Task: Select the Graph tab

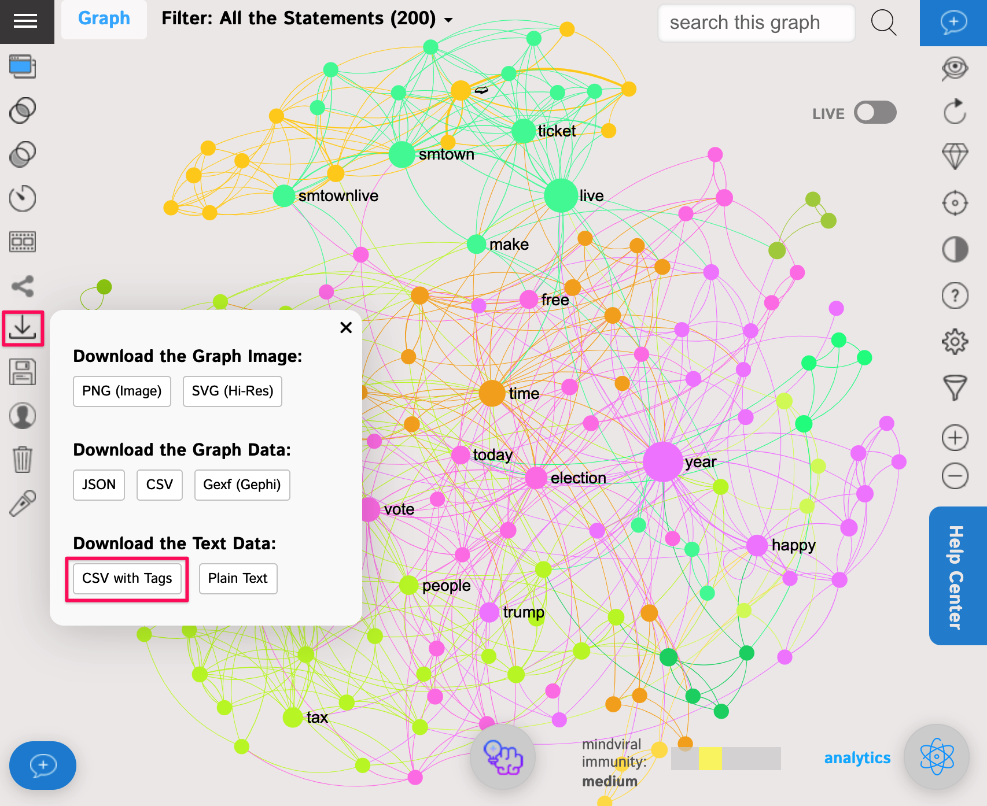Action: (104, 19)
